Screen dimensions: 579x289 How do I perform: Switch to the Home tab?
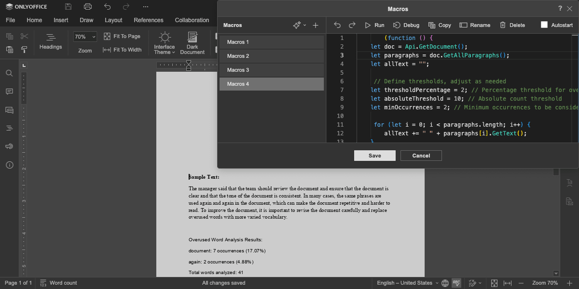[x=34, y=20]
